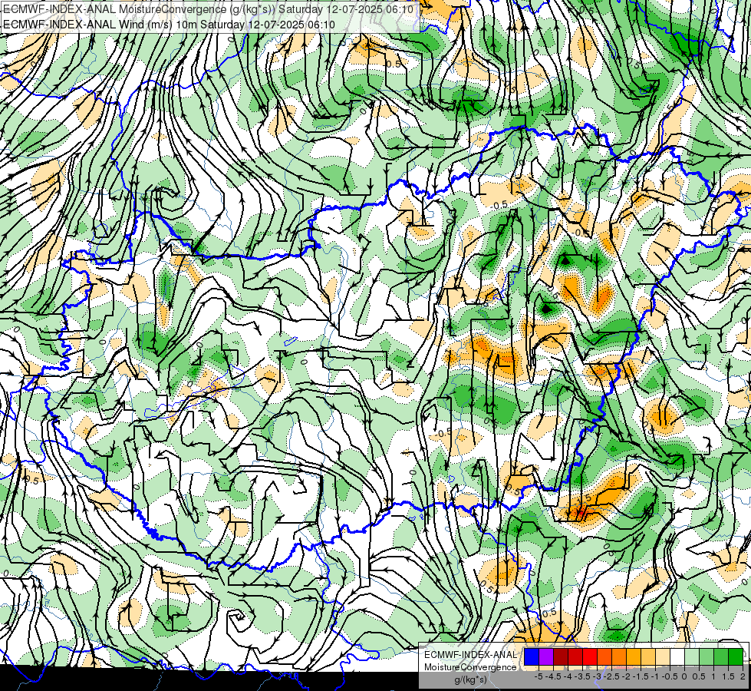This screenshot has height=691, width=751.
Task: Click the legend swatch between -4 and -3.5
Action: pyautogui.click(x=575, y=656)
